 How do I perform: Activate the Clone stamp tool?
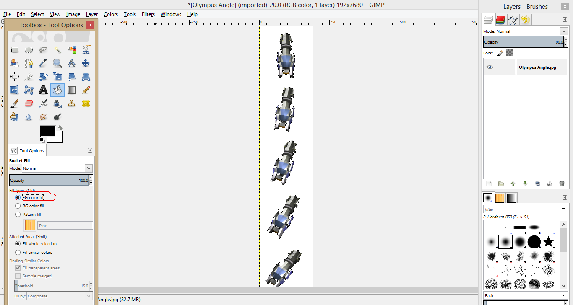72,103
